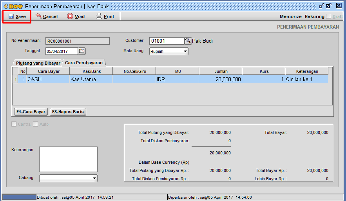
Task: Click inside the Keterangan text box
Action: pyautogui.click(x=68, y=159)
